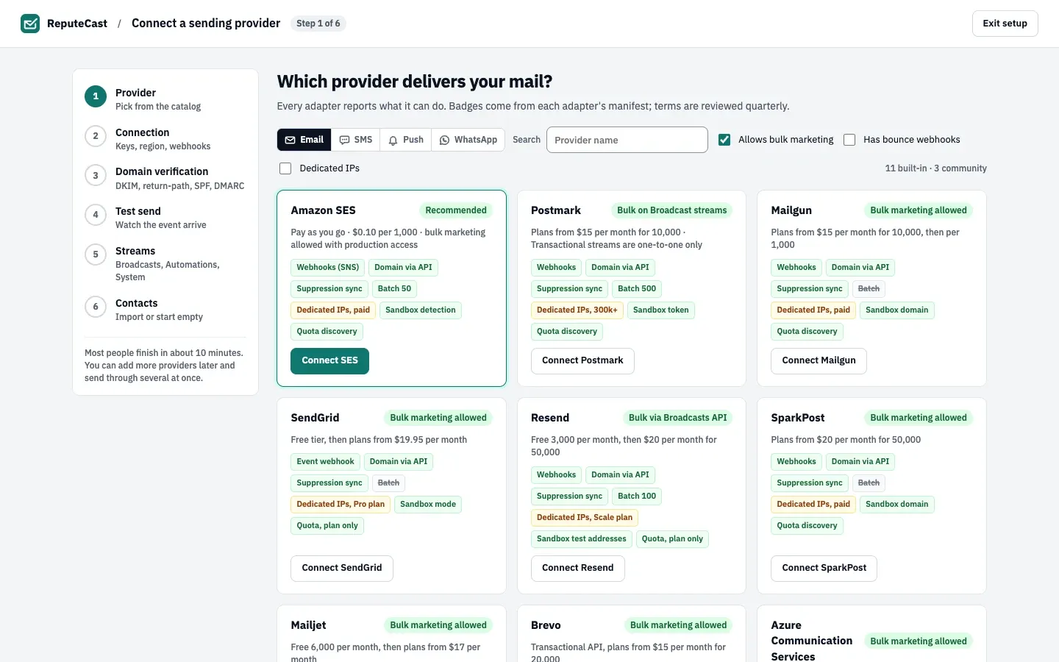Click the Amazon SES card heading
This screenshot has height=662, width=1059.
click(x=323, y=210)
